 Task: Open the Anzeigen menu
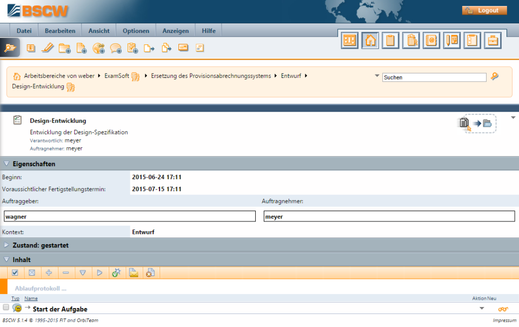pyautogui.click(x=175, y=31)
